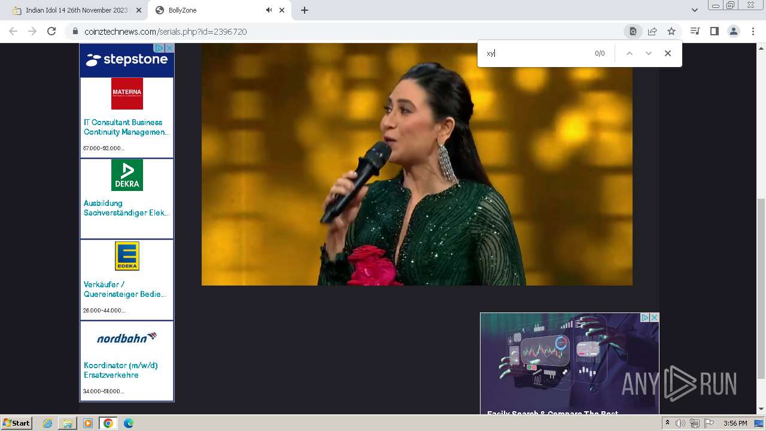Close the sidebar ad with X
Viewport: 766px width, 431px height.
(x=169, y=48)
